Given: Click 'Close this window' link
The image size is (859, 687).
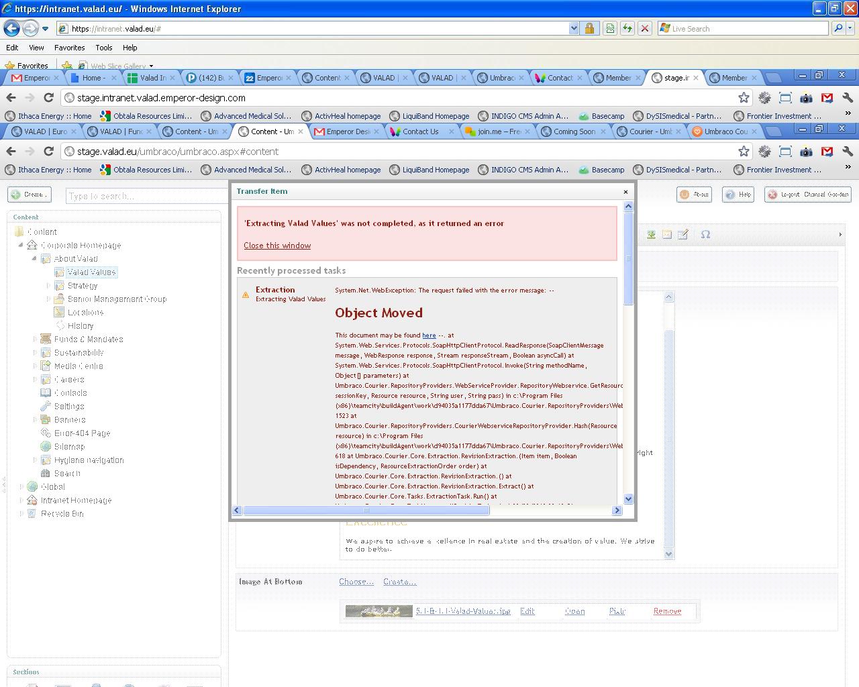Looking at the screenshot, I should (x=277, y=246).
